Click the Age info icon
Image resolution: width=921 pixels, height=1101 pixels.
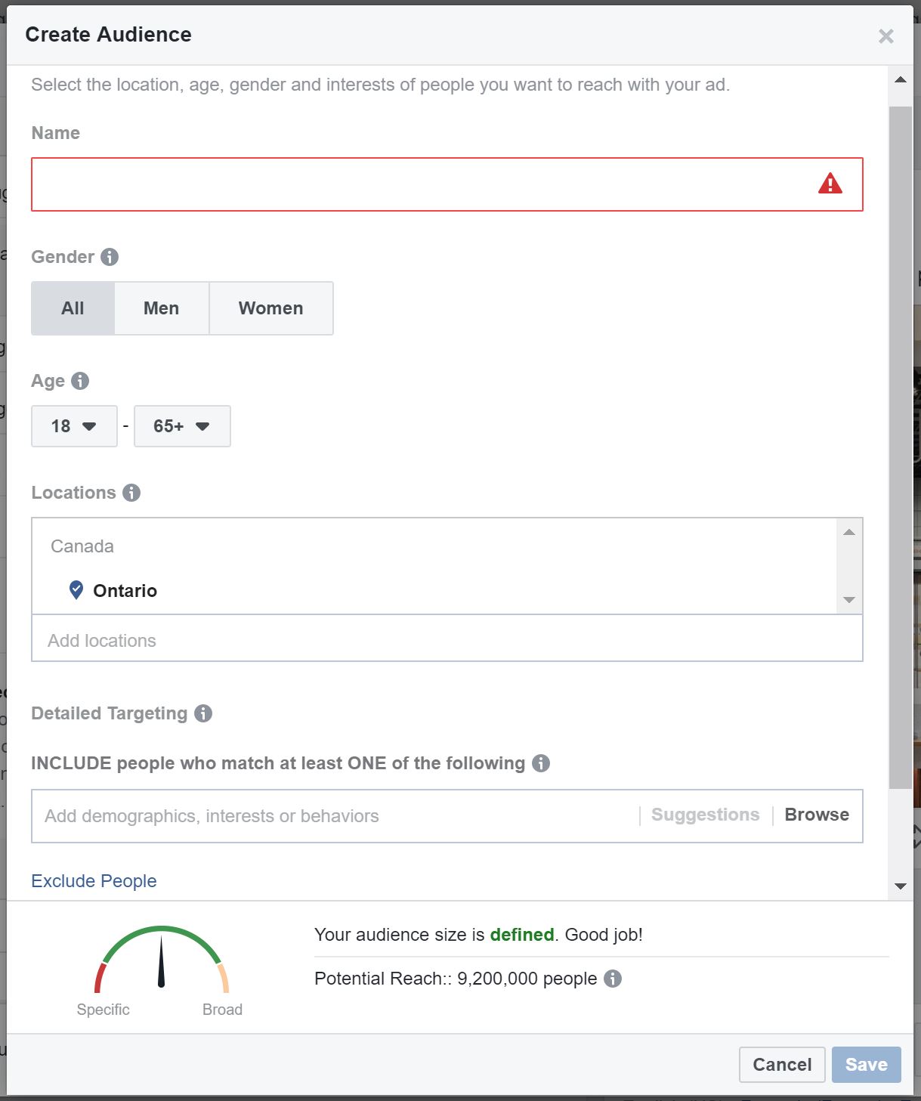[80, 381]
